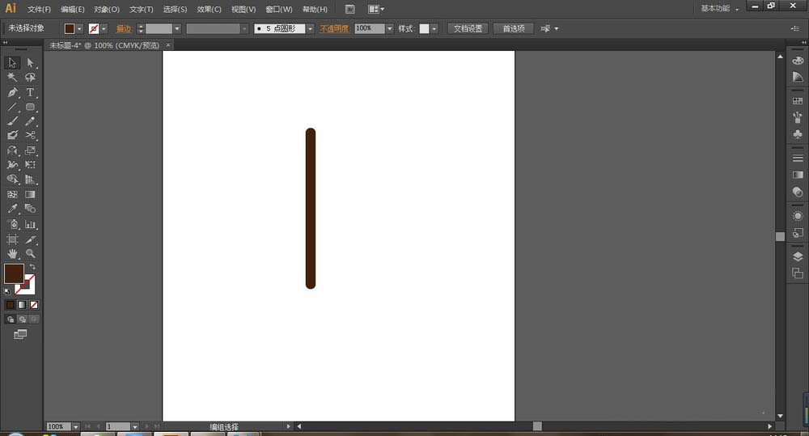Activate the Hand tool
Screen dimensions: 809x436
tap(12, 253)
